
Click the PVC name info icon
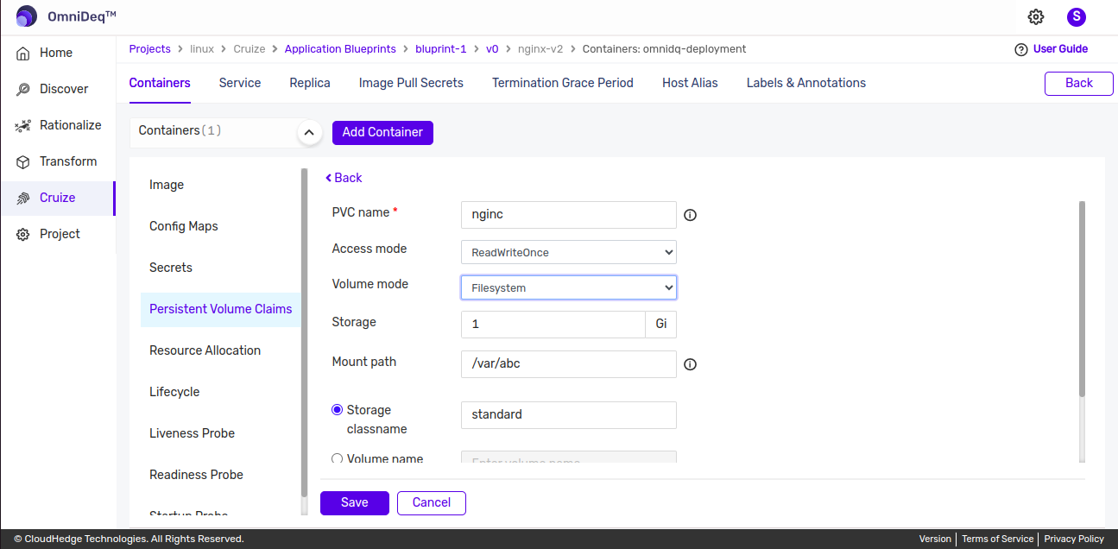pos(690,215)
